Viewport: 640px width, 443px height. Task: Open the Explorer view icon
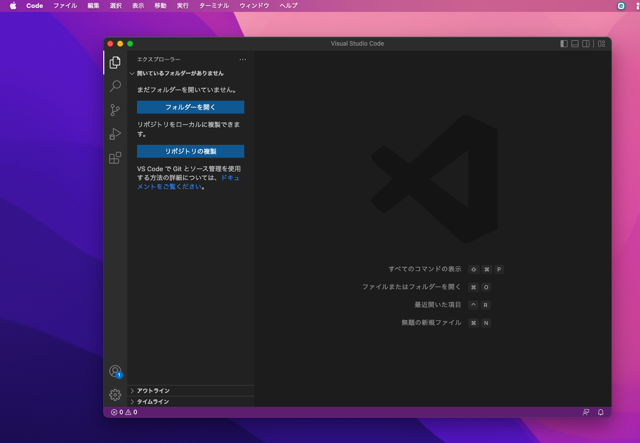115,63
